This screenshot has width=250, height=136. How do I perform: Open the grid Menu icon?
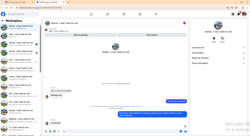[233, 14]
